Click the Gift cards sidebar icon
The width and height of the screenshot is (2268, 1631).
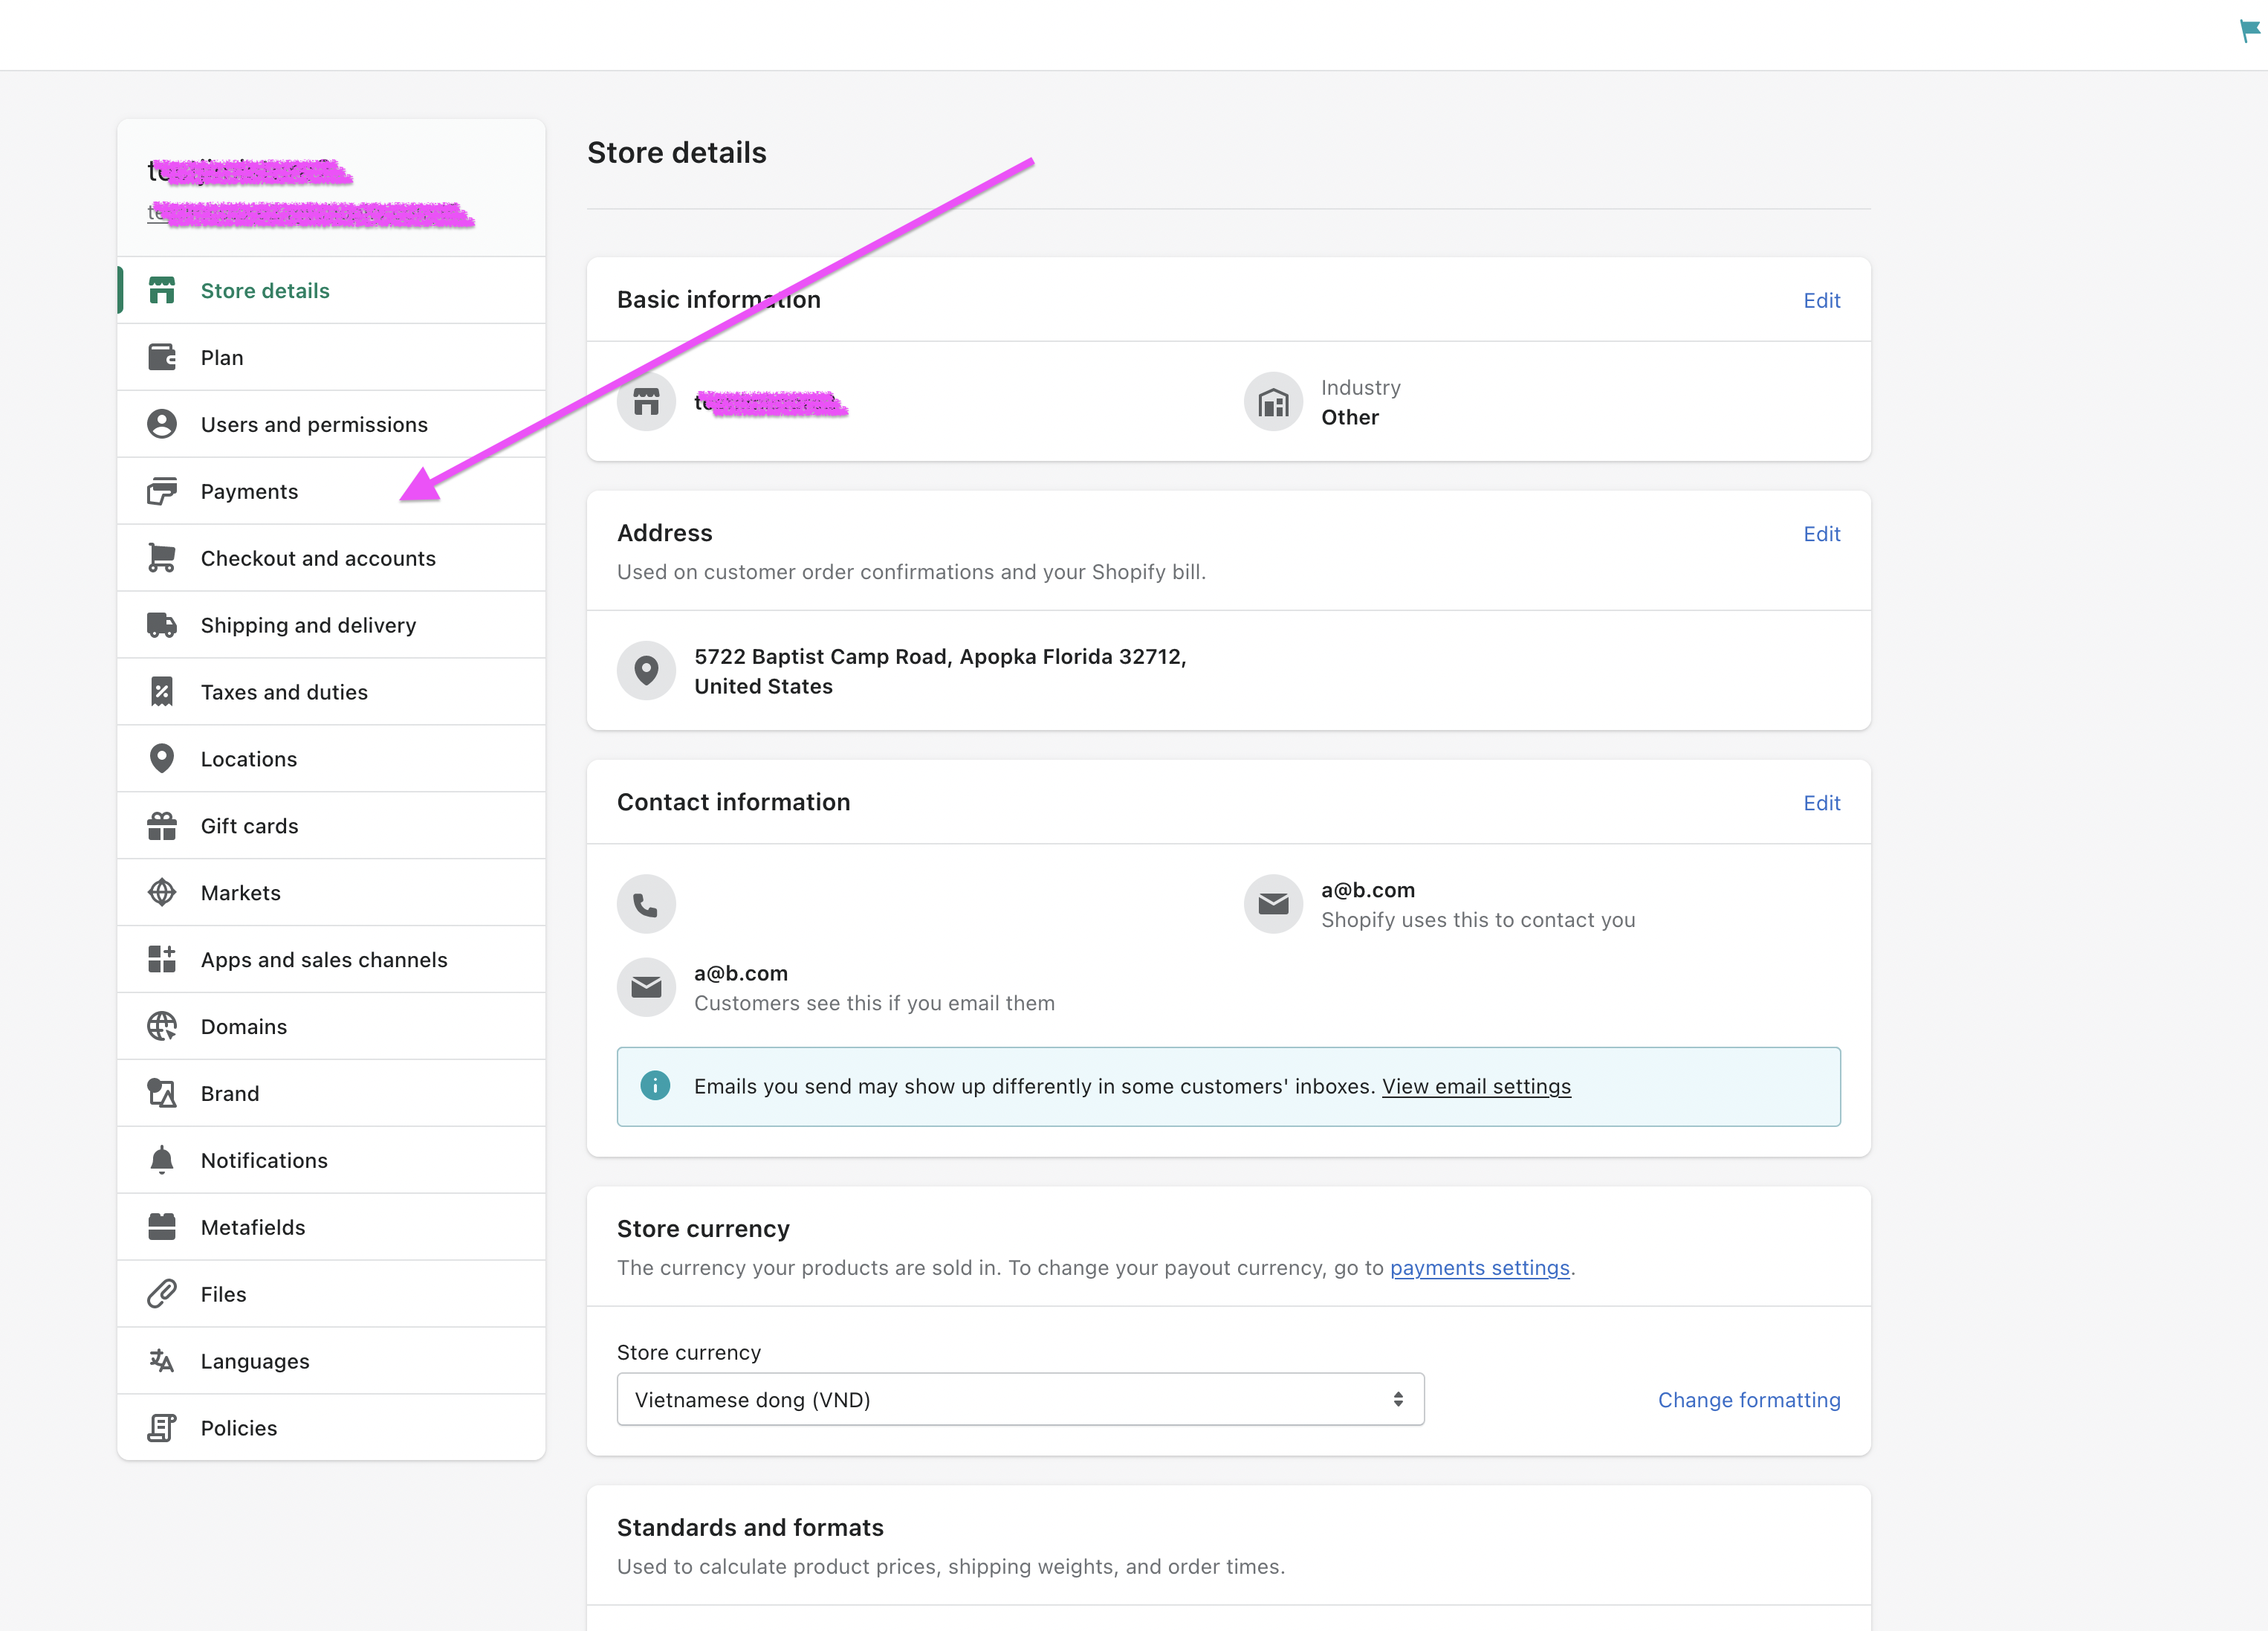(x=162, y=824)
